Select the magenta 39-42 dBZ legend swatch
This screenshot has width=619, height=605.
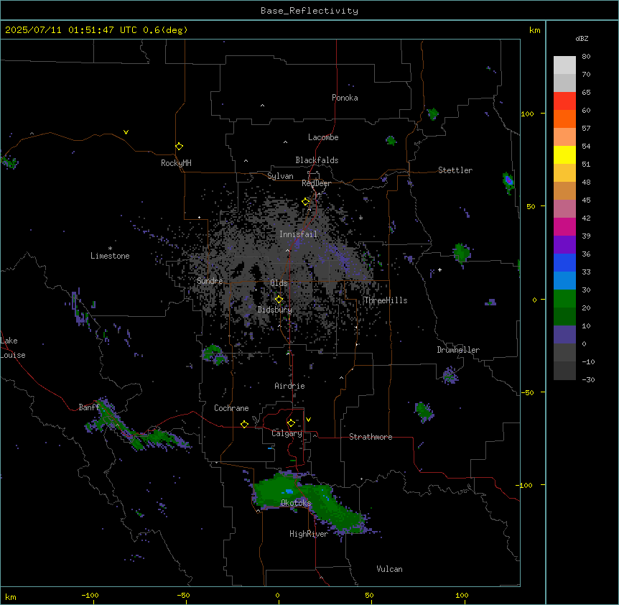click(564, 226)
